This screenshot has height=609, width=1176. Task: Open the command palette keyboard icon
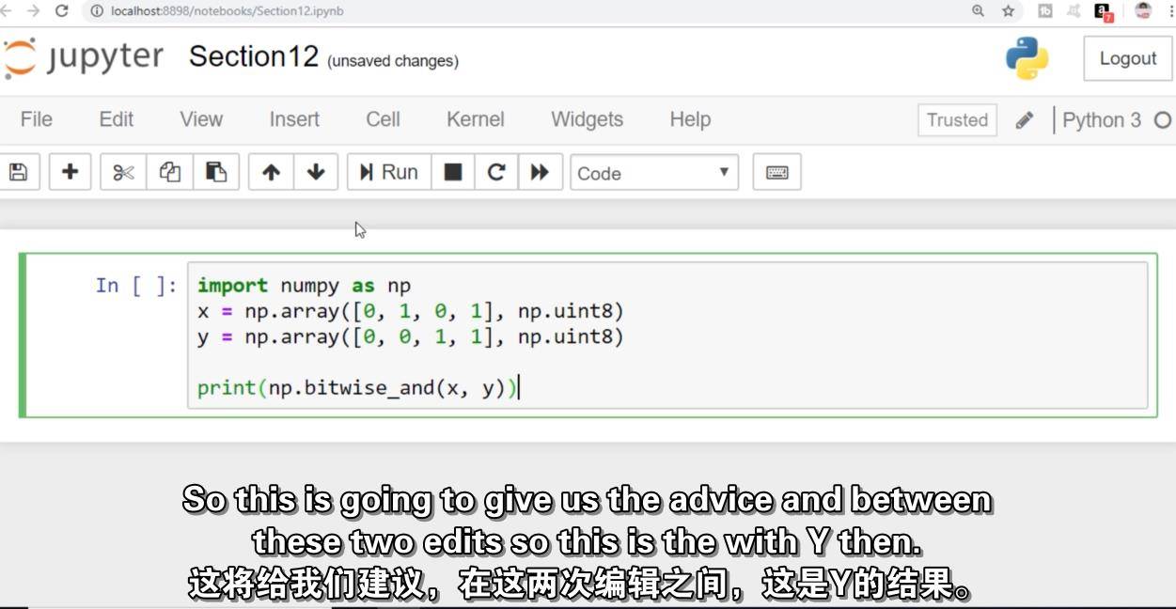coord(776,172)
